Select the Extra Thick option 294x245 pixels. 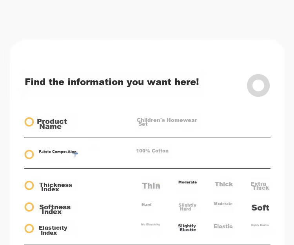click(260, 186)
